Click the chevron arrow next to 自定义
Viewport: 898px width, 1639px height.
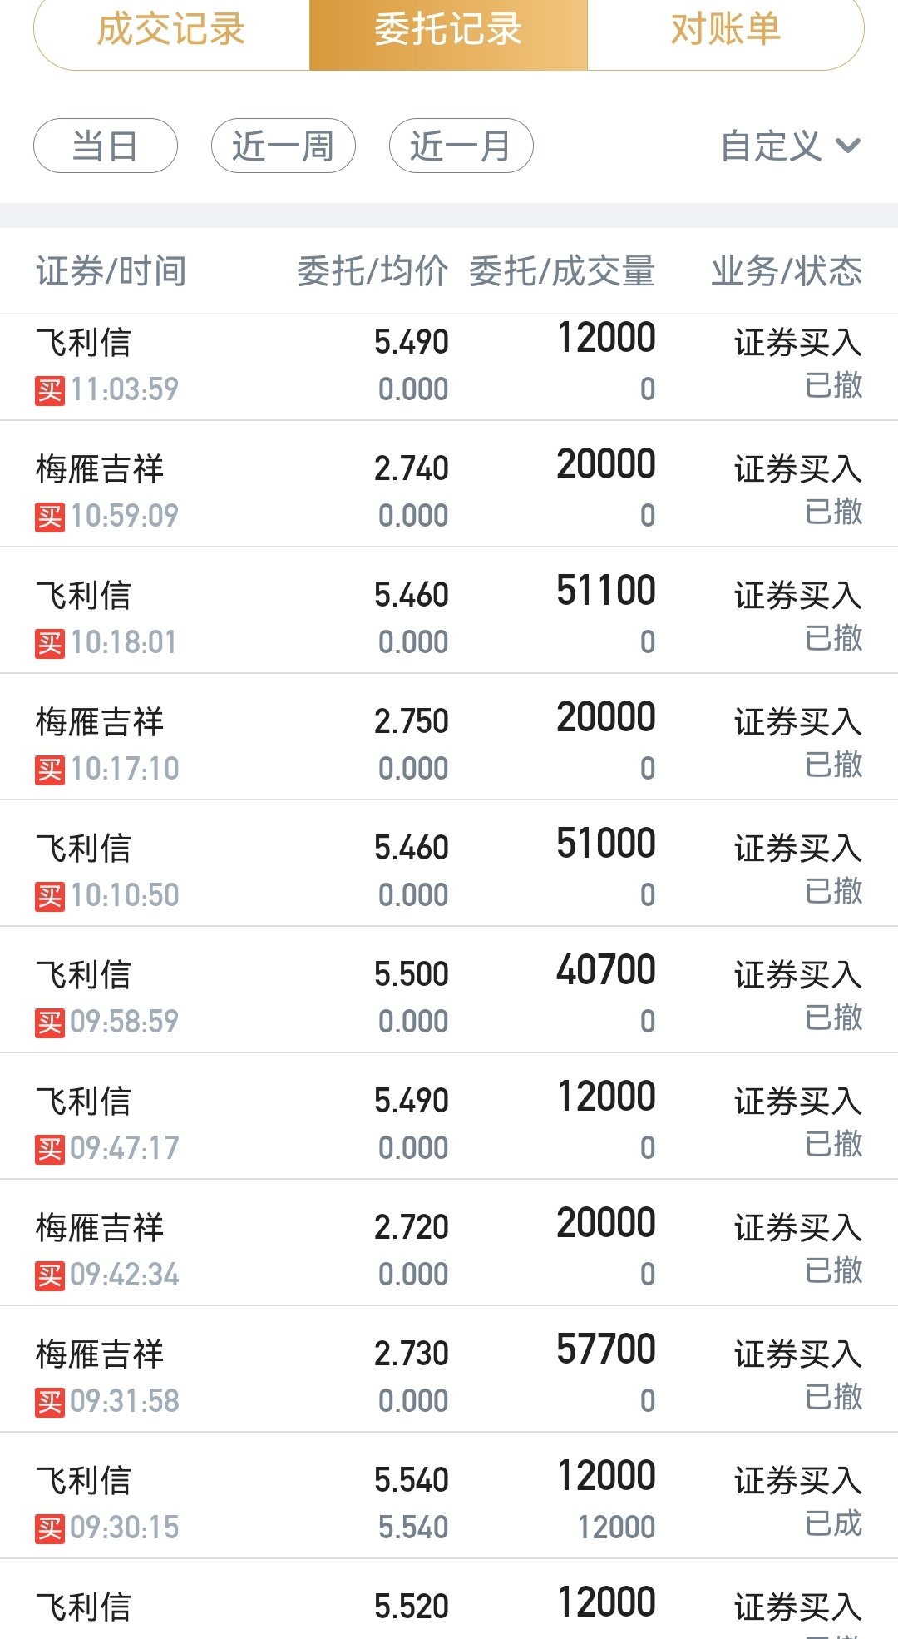848,146
